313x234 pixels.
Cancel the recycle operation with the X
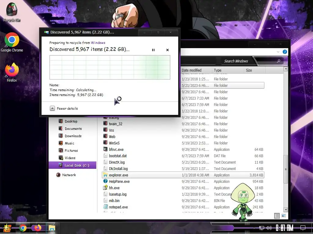(168, 50)
